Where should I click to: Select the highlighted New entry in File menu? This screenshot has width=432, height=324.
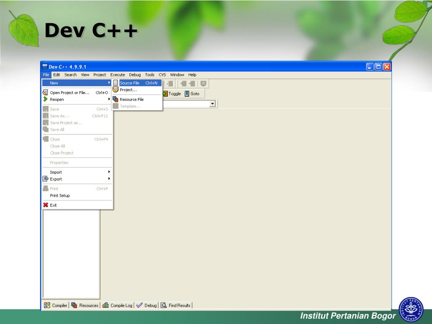tap(77, 83)
